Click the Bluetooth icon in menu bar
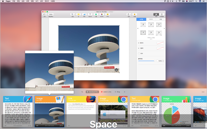This screenshot has height=129, width=207. tap(176, 1)
